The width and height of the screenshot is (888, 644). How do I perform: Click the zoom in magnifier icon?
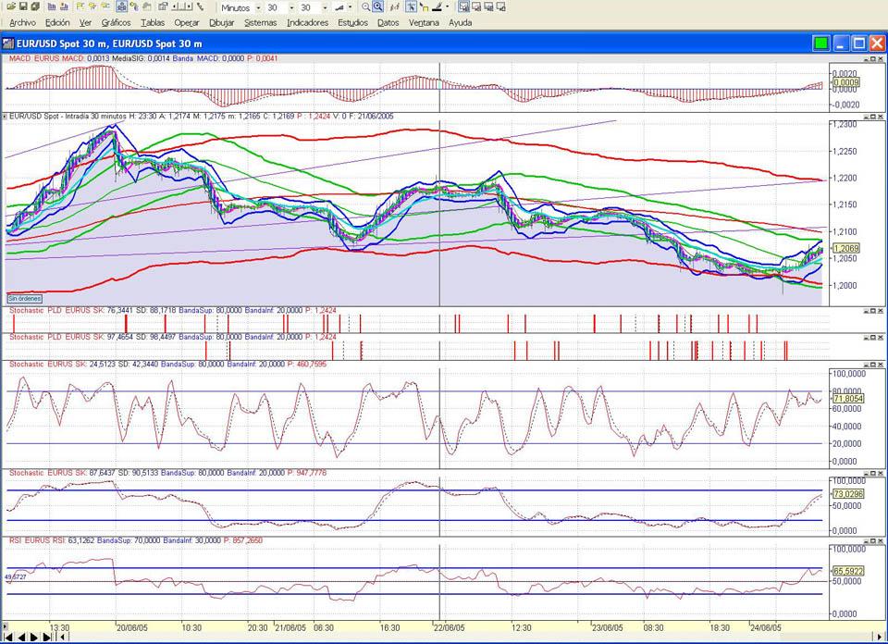(x=378, y=6)
